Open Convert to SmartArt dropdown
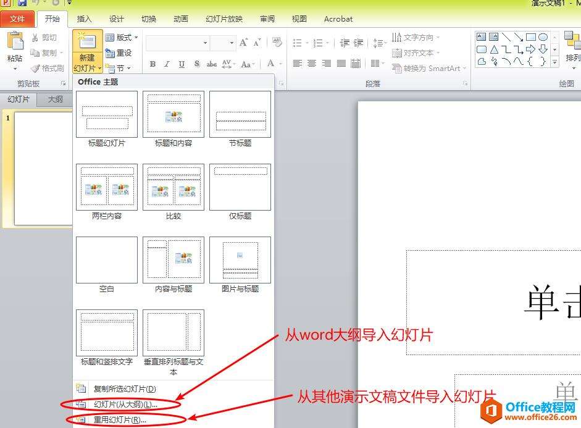 click(x=428, y=69)
